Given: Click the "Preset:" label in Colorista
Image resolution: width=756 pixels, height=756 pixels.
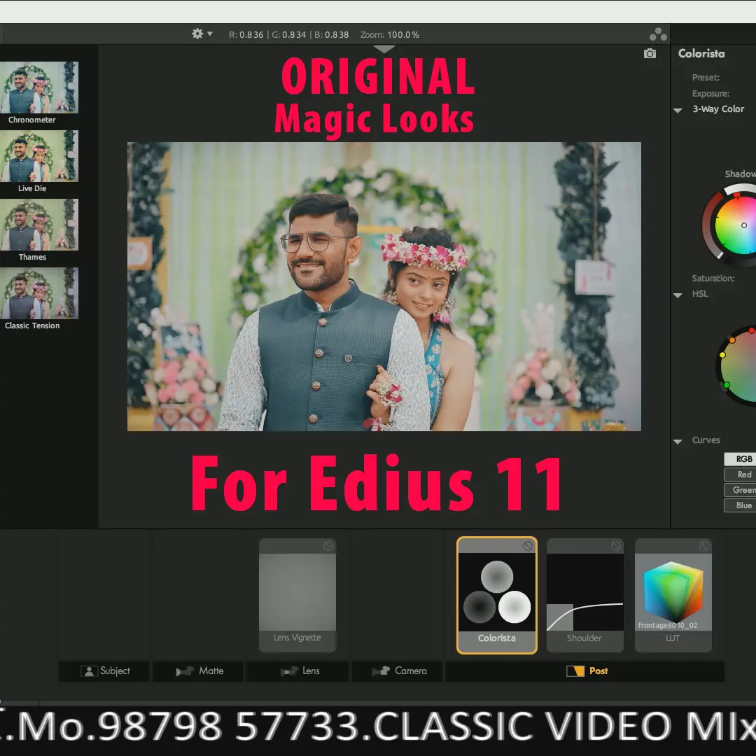Looking at the screenshot, I should coord(706,78).
